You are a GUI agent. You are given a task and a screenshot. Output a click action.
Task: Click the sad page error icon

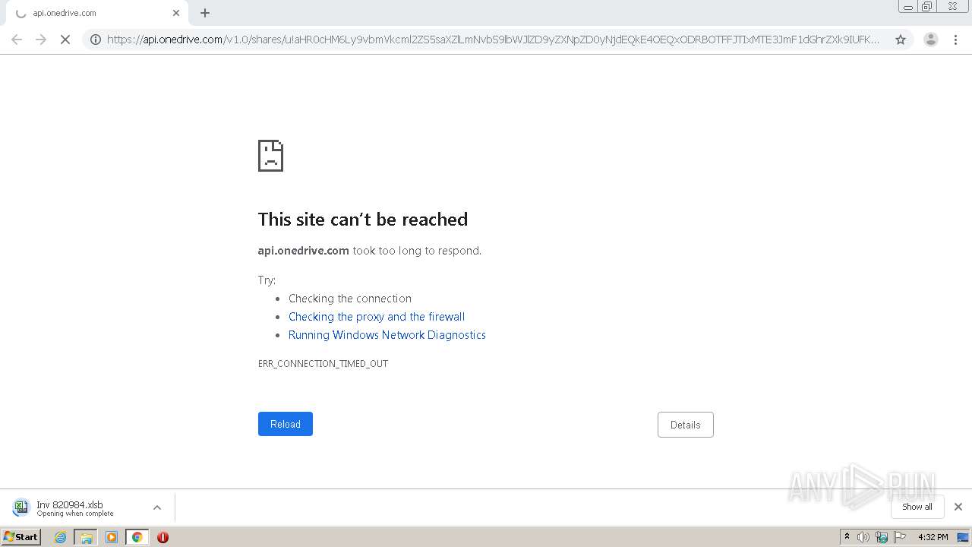(x=270, y=156)
